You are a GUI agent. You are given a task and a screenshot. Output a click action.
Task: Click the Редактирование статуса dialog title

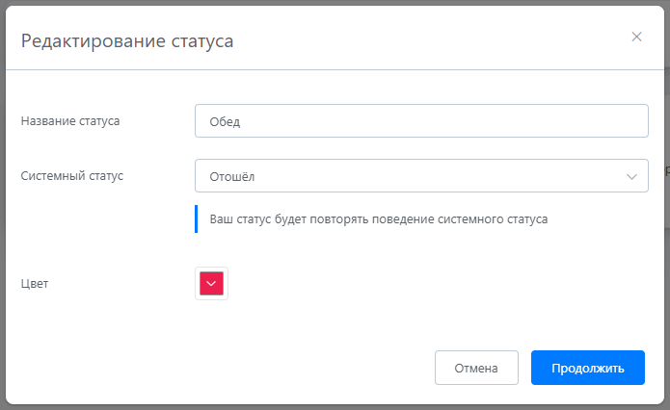[x=127, y=40]
